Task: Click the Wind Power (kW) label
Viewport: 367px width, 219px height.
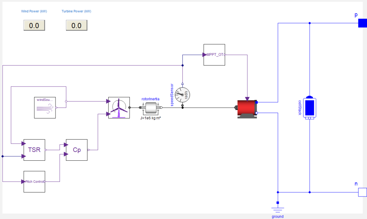Action: [34, 11]
